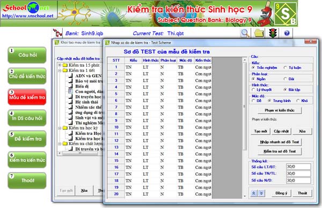The image size is (322, 208).
Task: Click scrollbar up arrow of table
Action: (244, 60)
